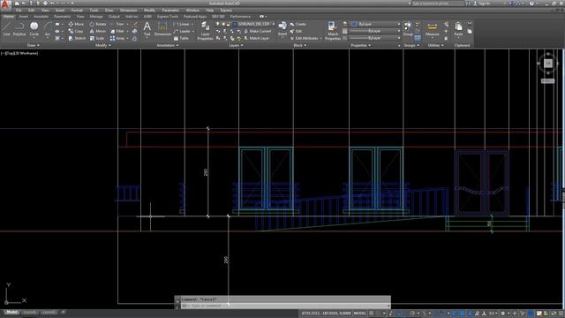Open the Dimension menu
Viewport: 565px width, 318px height.
click(128, 11)
